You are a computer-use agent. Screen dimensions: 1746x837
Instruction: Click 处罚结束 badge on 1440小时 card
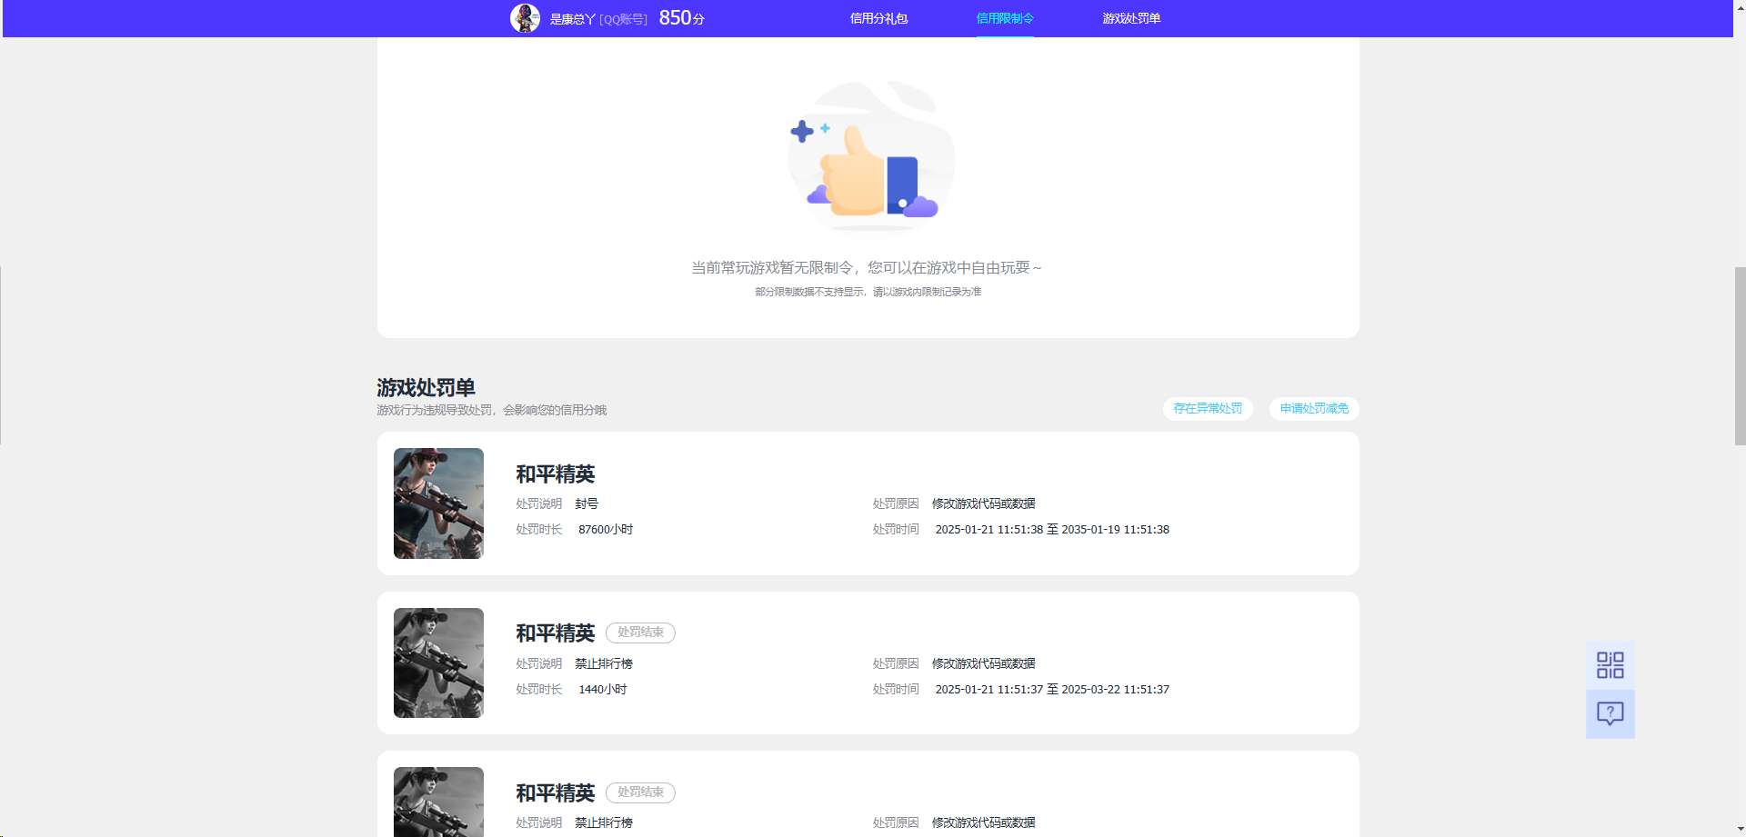pyautogui.click(x=640, y=633)
